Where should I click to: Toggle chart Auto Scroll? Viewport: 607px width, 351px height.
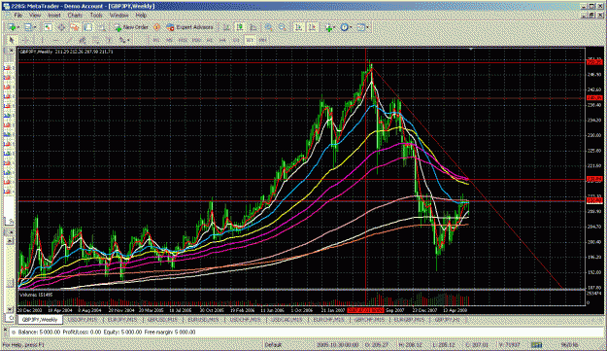pyautogui.click(x=299, y=27)
